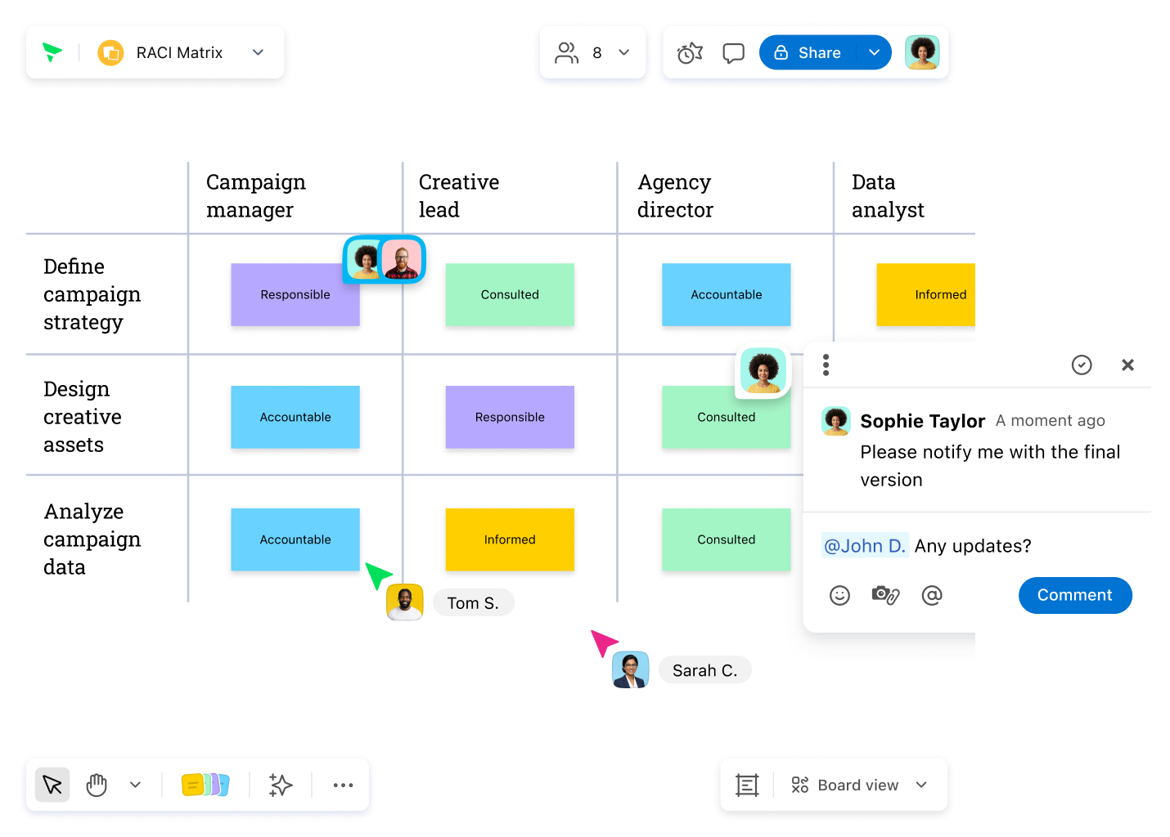Click the @ mention icon
This screenshot has height=837, width=1170.
pos(932,595)
